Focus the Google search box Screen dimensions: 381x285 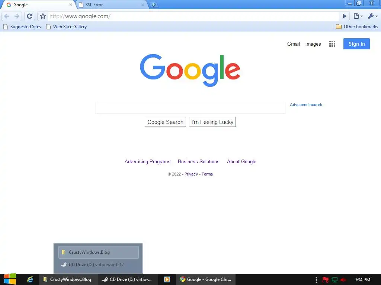[x=190, y=108]
